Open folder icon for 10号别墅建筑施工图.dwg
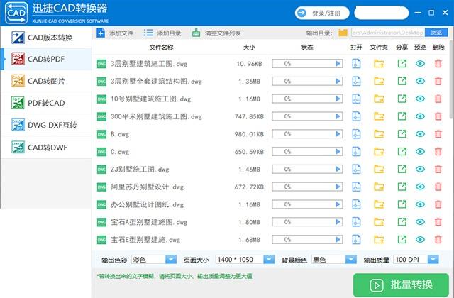Viewport: 454px width, 298px height. click(x=379, y=99)
